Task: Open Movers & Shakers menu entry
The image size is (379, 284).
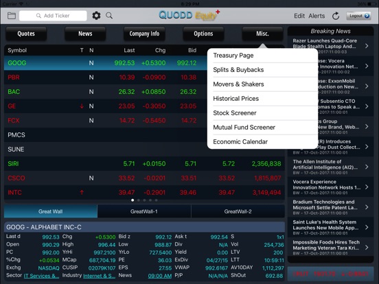Action: [262, 84]
